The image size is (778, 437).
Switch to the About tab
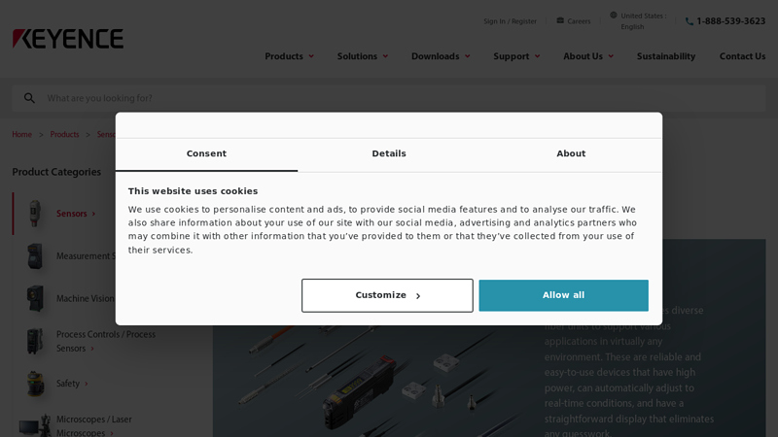[x=571, y=154]
